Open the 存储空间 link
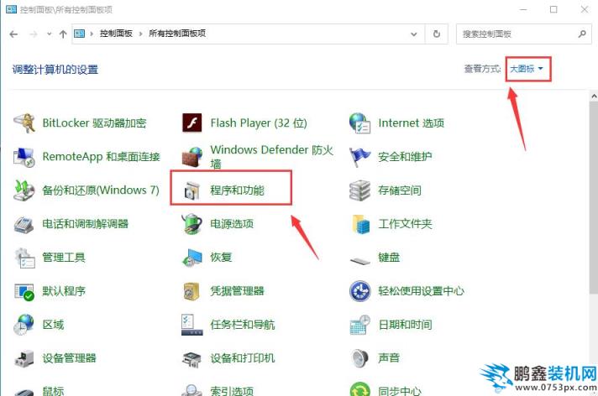Screen dimensions: 598x396 coord(400,190)
